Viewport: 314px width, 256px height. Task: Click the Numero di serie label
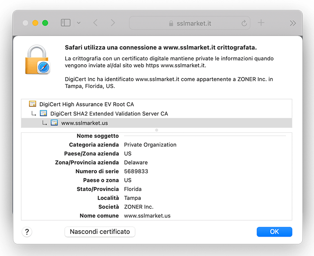pos(97,171)
